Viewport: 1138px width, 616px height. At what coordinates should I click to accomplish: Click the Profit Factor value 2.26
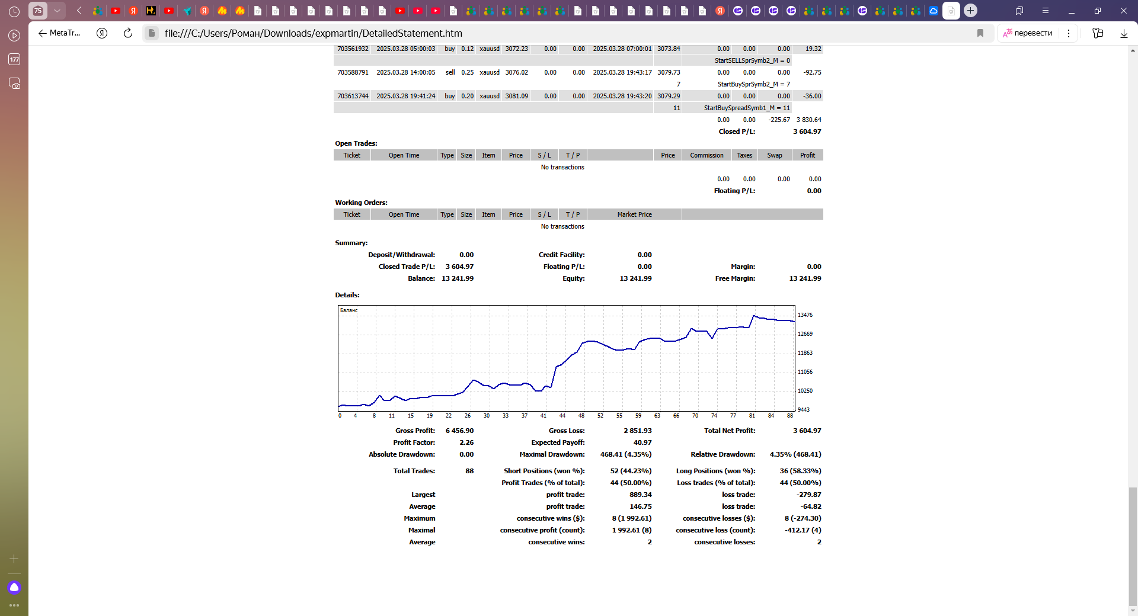point(466,442)
